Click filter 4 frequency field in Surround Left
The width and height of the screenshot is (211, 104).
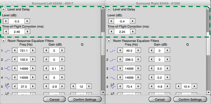[x=24, y=78]
